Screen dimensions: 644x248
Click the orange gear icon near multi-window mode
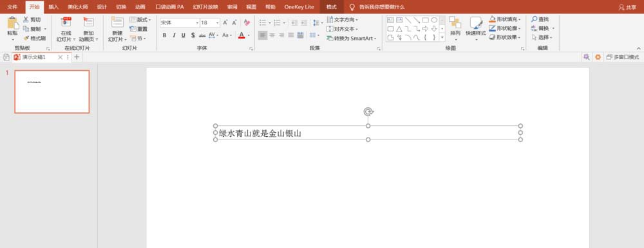pos(598,57)
